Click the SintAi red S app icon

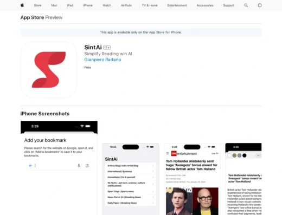coord(49,70)
